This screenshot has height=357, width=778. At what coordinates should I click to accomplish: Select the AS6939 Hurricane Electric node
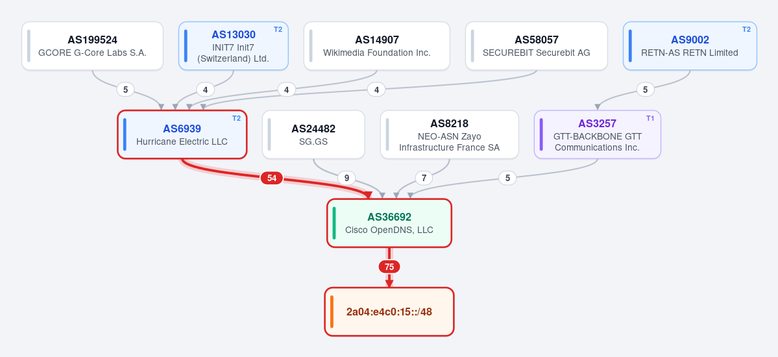[182, 134]
